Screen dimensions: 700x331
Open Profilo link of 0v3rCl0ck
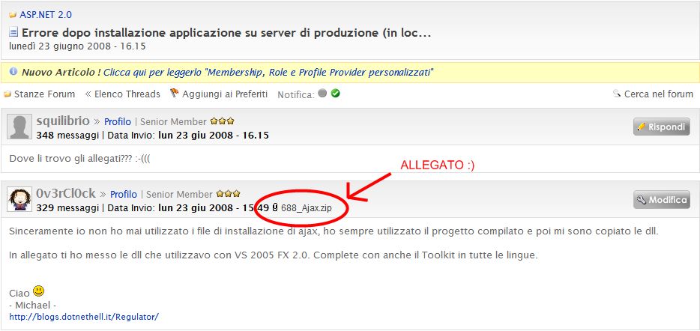(x=124, y=195)
